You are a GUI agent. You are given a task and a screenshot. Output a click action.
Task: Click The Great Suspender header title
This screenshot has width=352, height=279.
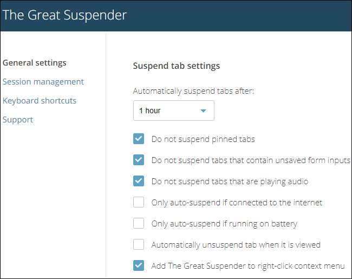64,15
